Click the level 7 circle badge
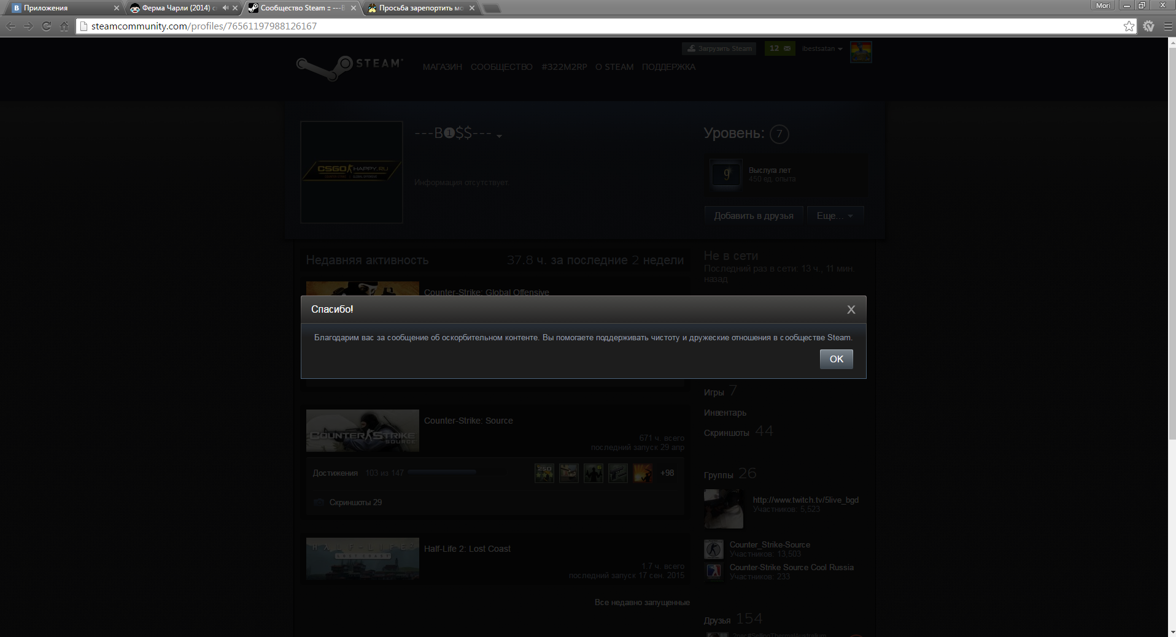 pos(779,134)
